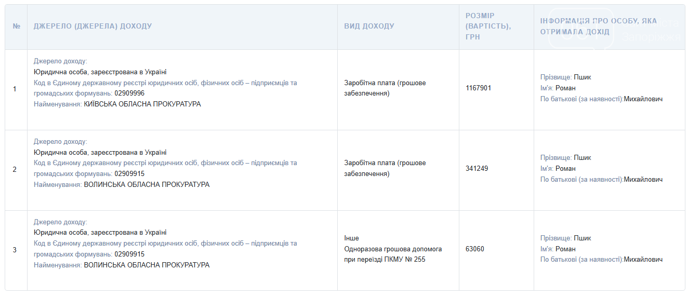This screenshot has height=297, width=688.
Task: Click "ВОЛИНСЬКА ОБЛАСНА ПРОКУРАТУРА" in row 2
Action: 147,185
